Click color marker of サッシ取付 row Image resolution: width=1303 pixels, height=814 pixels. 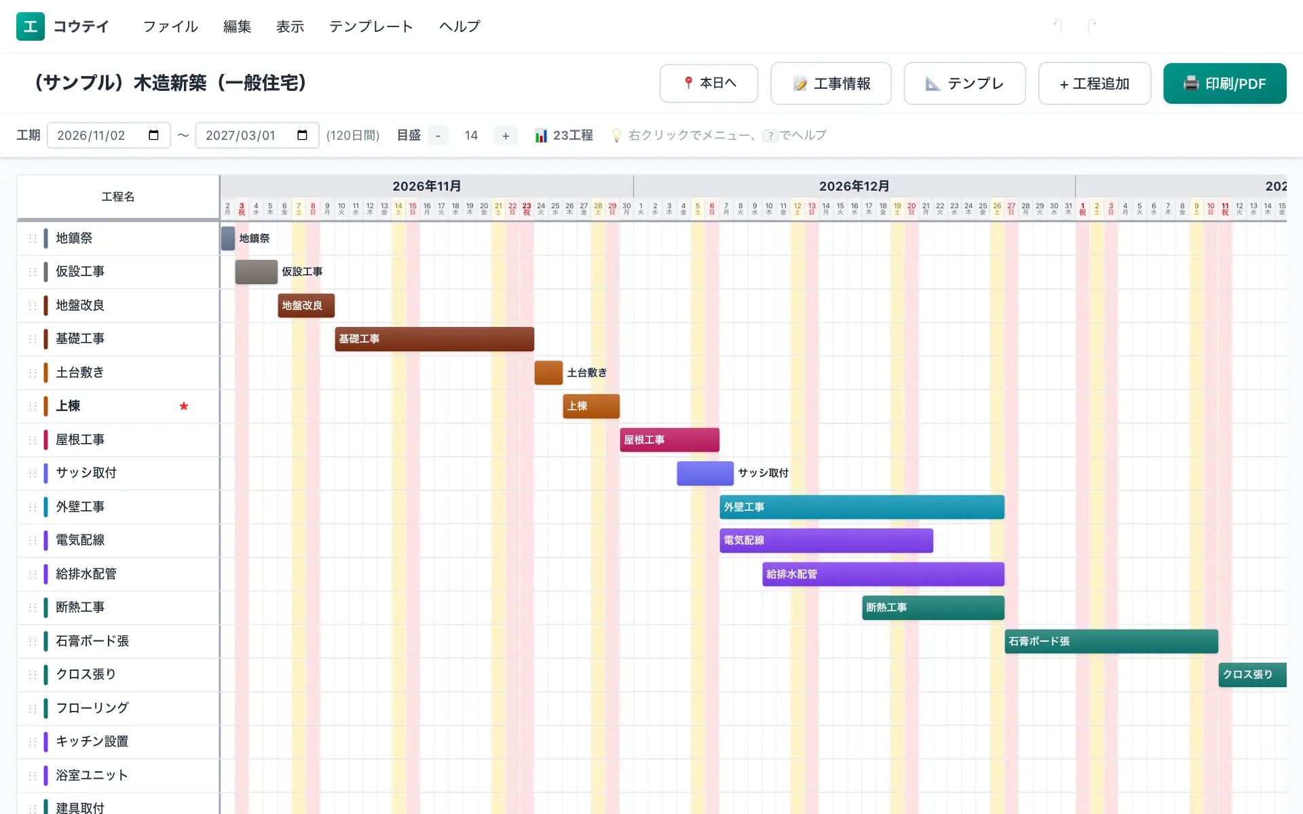(x=45, y=473)
